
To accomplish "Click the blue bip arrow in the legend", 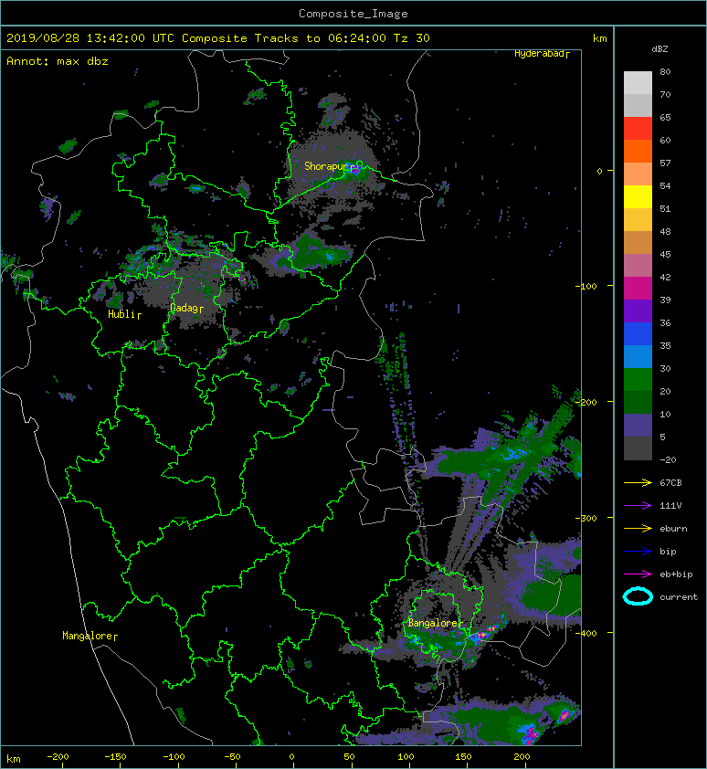I will pos(638,552).
